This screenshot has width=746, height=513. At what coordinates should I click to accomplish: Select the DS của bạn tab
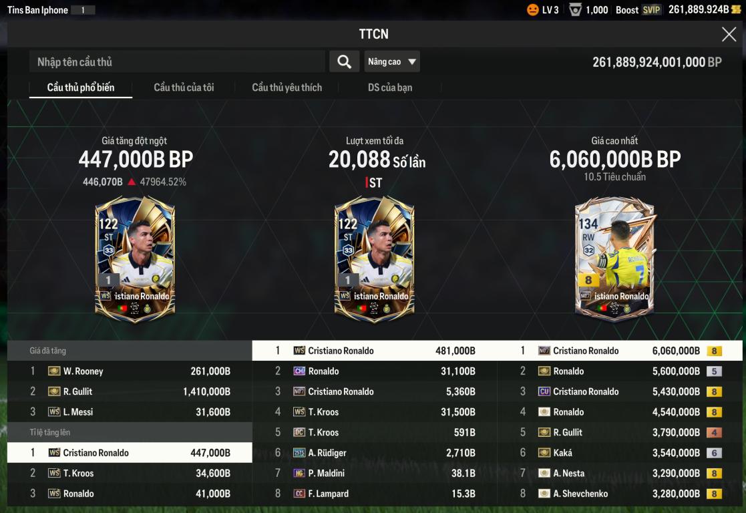tap(389, 88)
